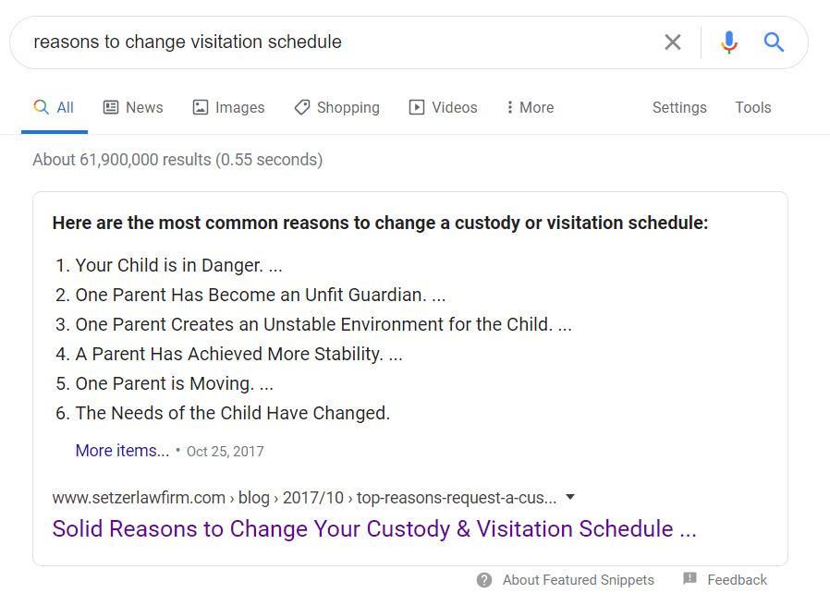Click the About Featured Snippets question mark icon
This screenshot has height=605, width=830.
(x=484, y=580)
